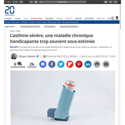Share article on Flipboard
Screen dimensions: 125x125
click(x=70, y=64)
